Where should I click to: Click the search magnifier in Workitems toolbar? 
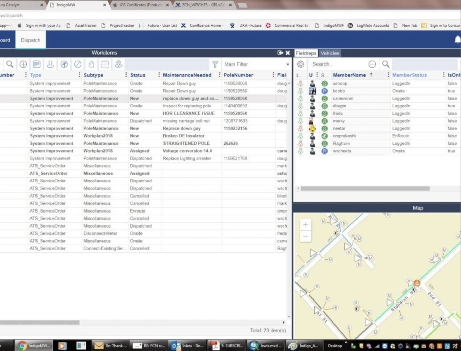[10, 64]
